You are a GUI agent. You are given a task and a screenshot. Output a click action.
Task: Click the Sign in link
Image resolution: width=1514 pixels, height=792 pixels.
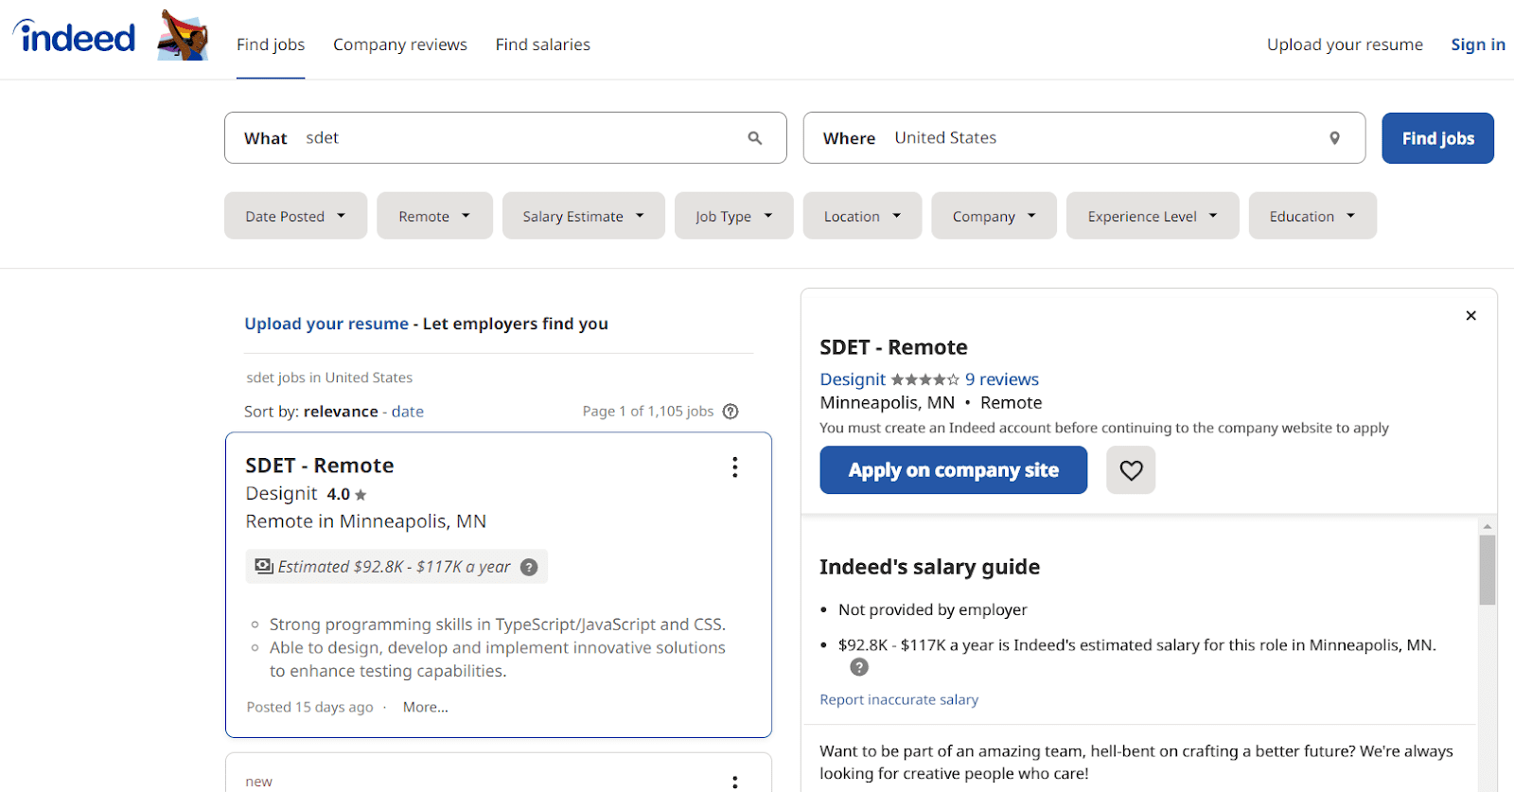(1478, 44)
